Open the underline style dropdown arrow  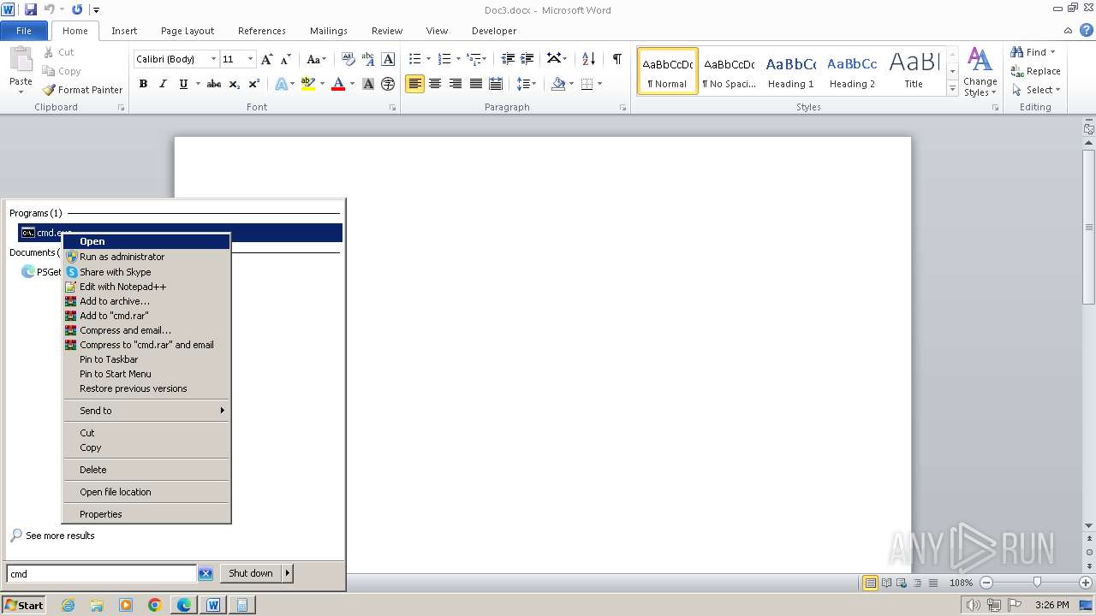coord(198,84)
